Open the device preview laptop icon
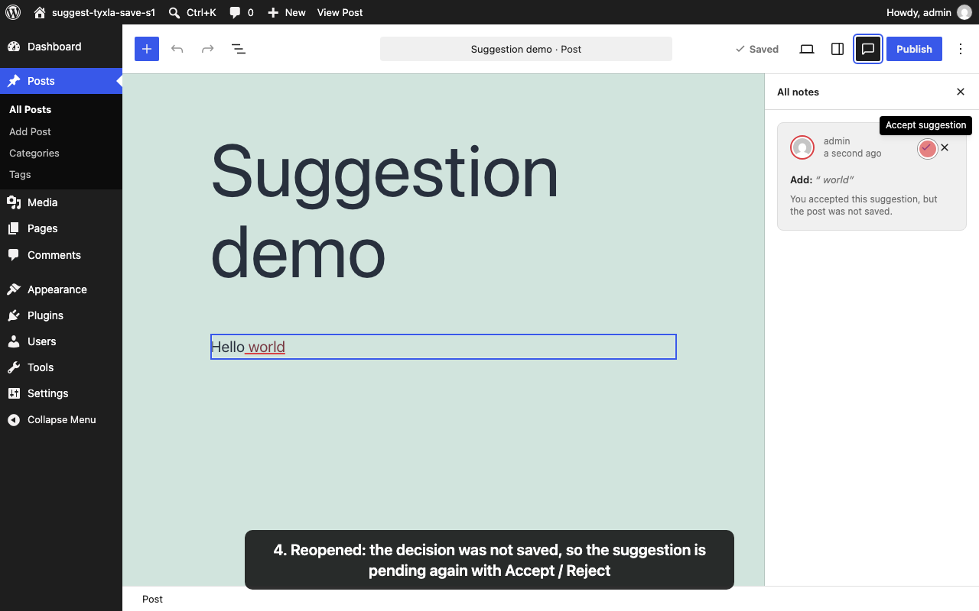 pyautogui.click(x=807, y=49)
